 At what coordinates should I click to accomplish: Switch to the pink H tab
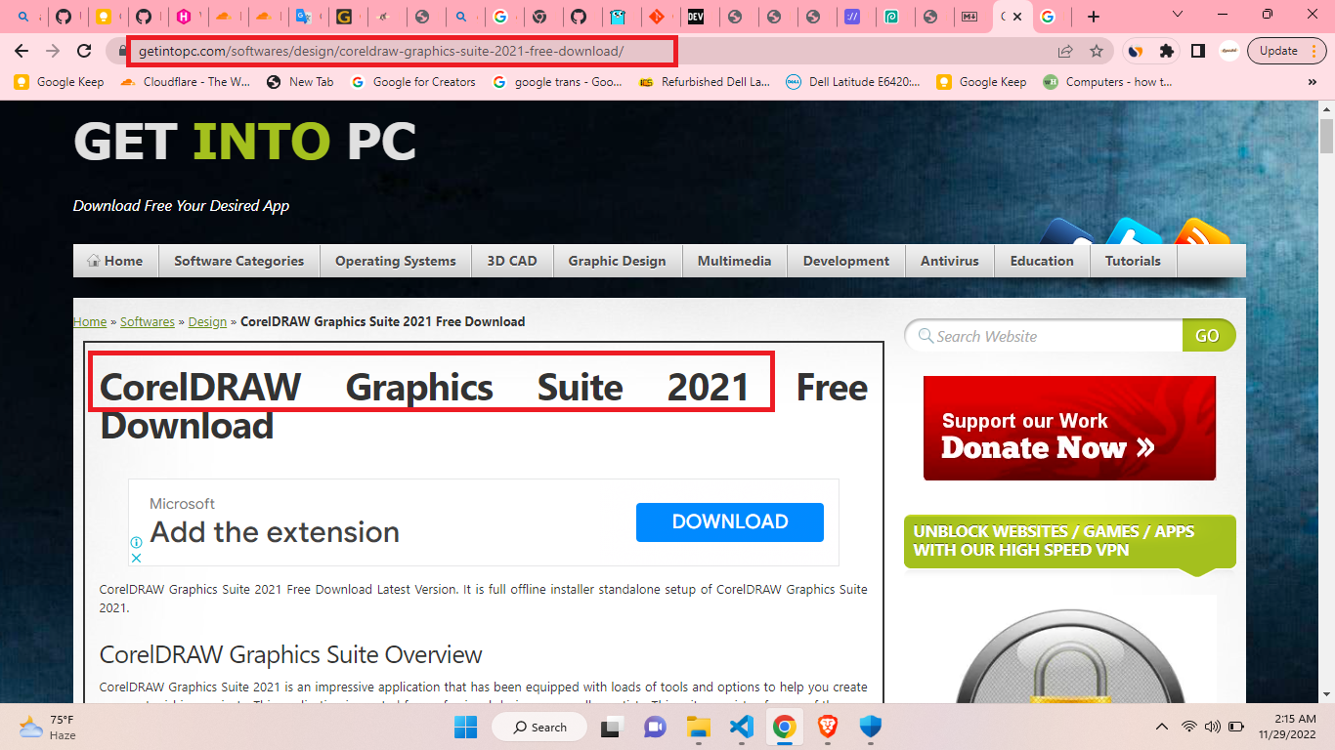[x=184, y=17]
